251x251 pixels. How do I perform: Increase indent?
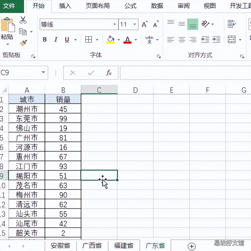click(216, 40)
